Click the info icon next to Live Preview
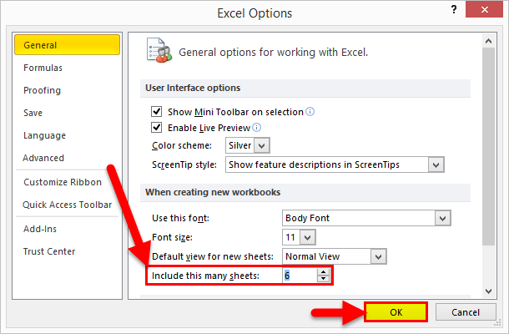The width and height of the screenshot is (509, 334). click(x=257, y=128)
